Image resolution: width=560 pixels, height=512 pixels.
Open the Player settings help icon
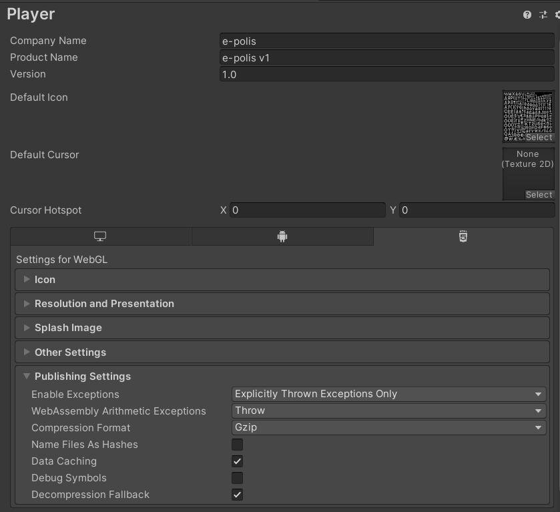527,15
